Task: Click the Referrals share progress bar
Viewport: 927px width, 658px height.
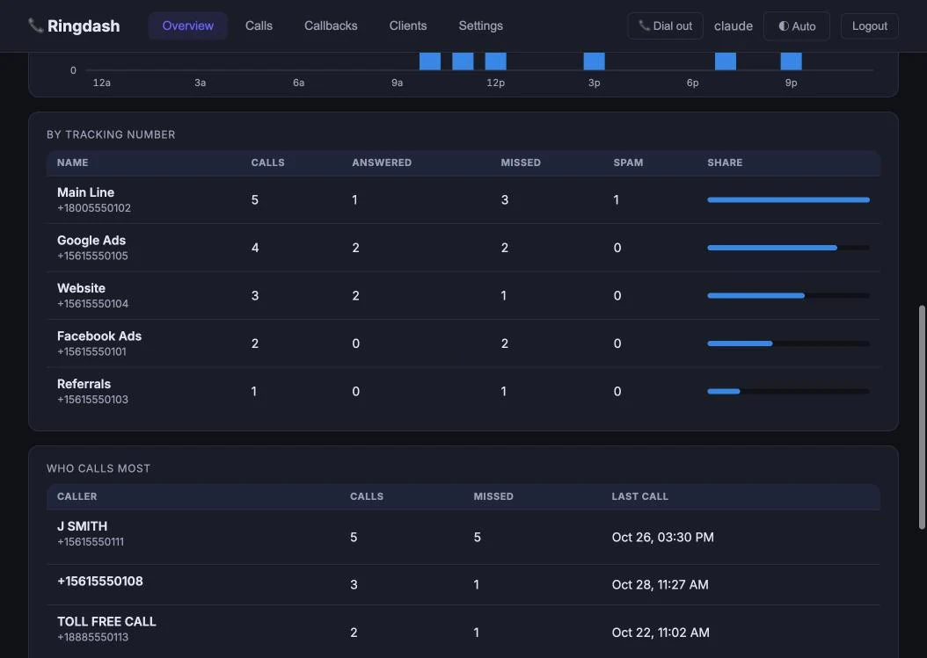Action: click(x=788, y=391)
